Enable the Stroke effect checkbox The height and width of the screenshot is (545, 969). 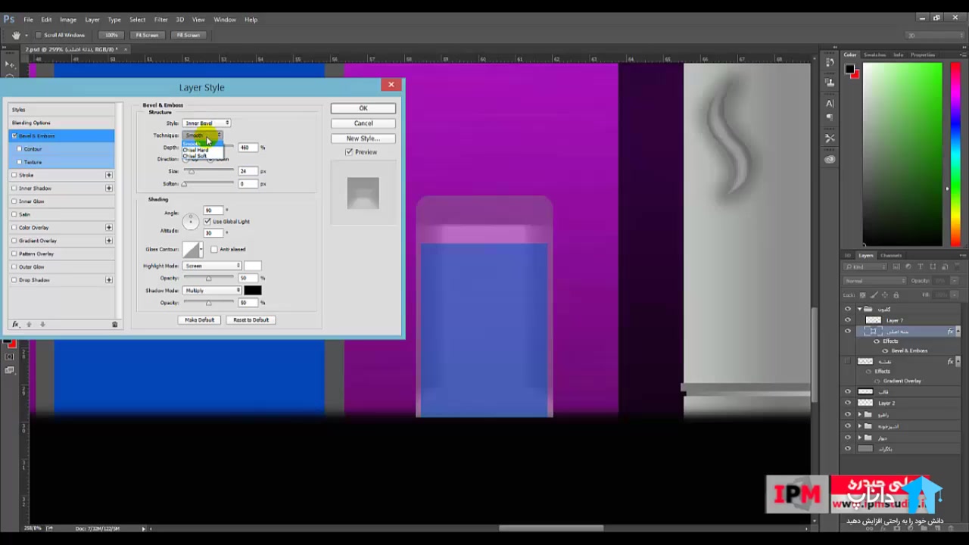point(14,175)
